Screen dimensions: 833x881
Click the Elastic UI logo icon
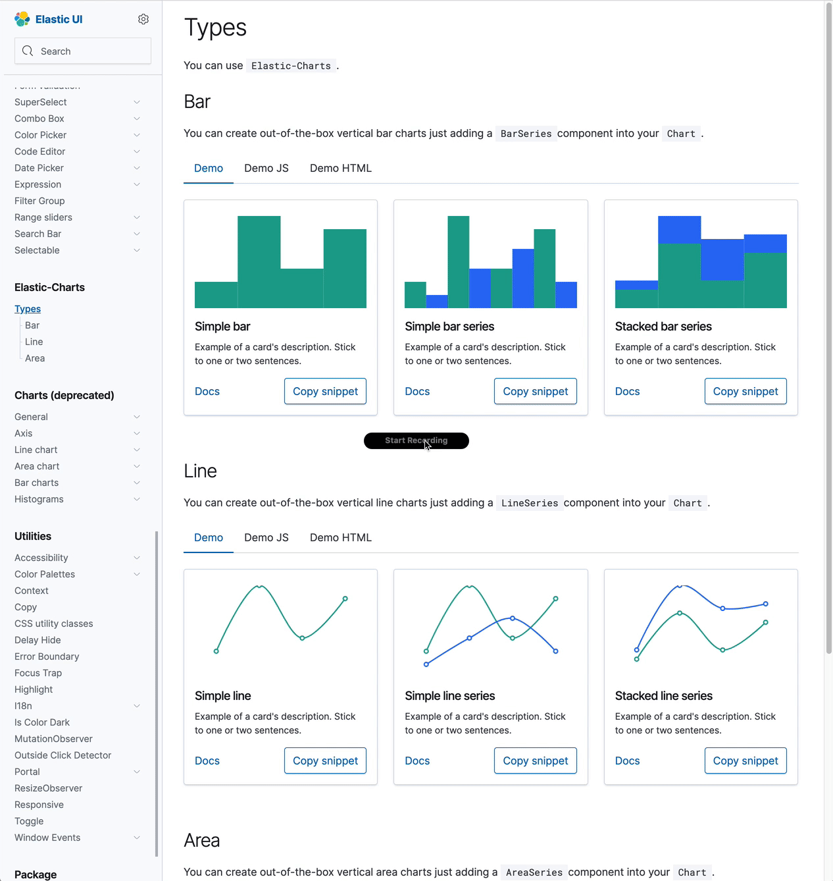coord(22,19)
